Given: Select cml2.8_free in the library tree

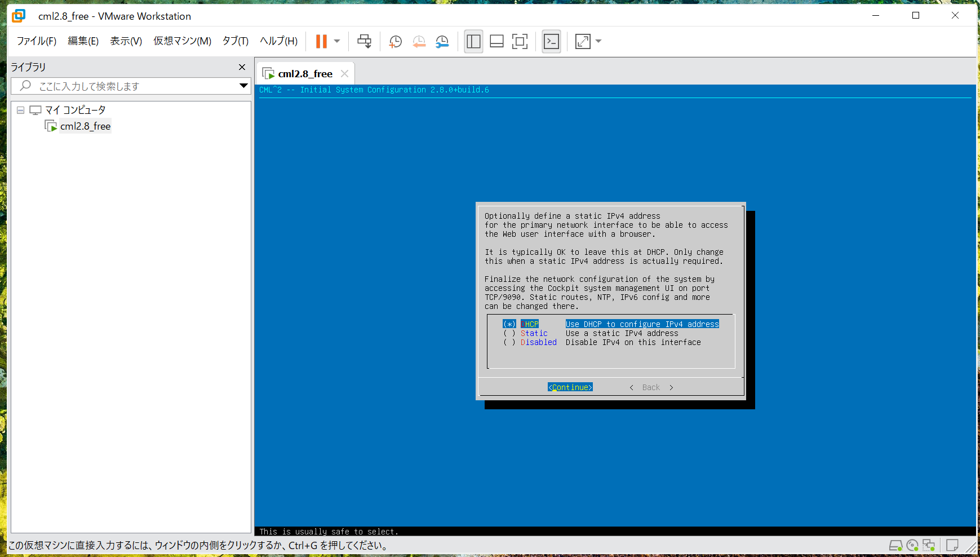Looking at the screenshot, I should point(85,126).
